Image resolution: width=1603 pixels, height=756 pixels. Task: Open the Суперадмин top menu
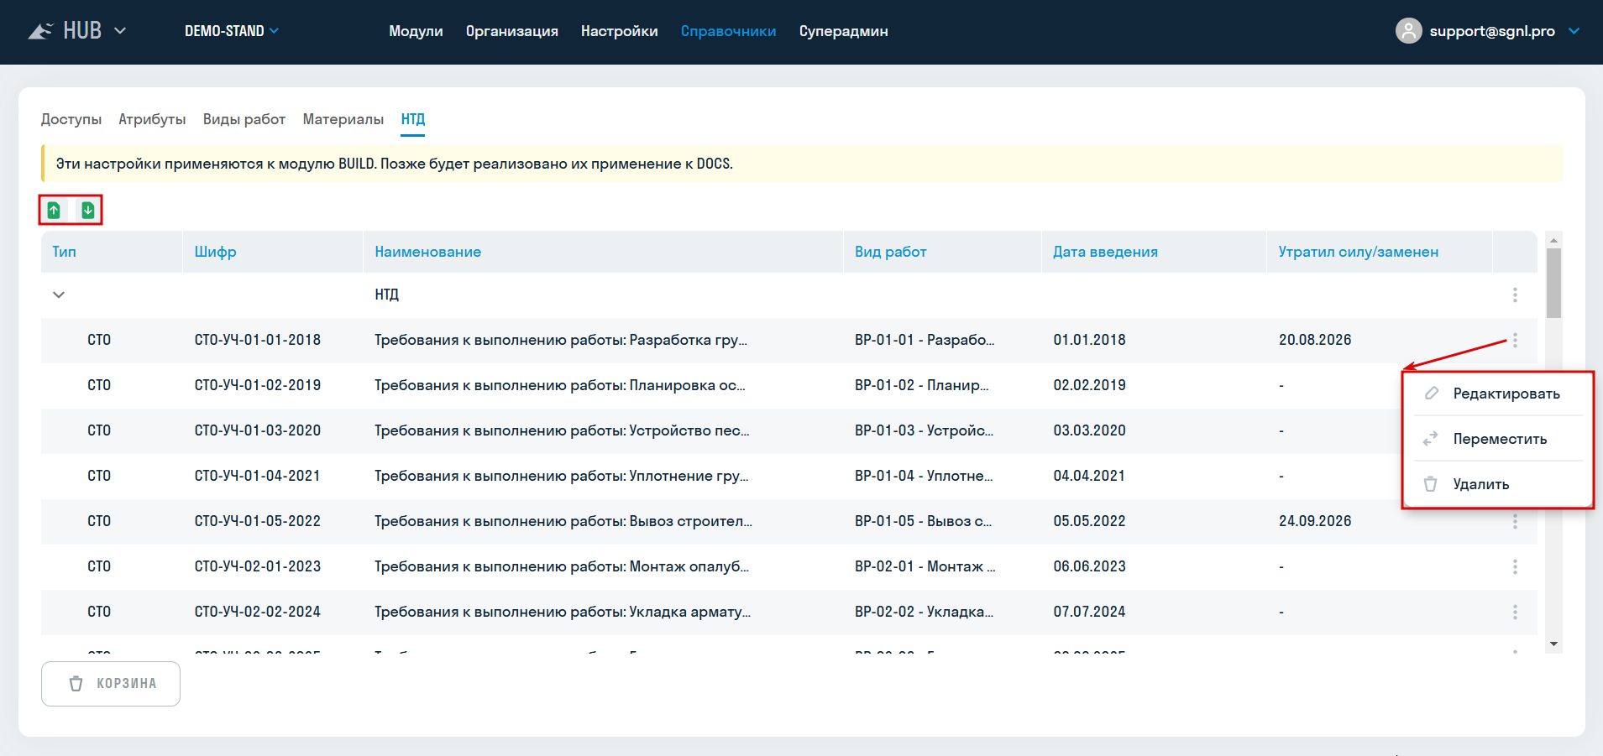[x=843, y=31]
